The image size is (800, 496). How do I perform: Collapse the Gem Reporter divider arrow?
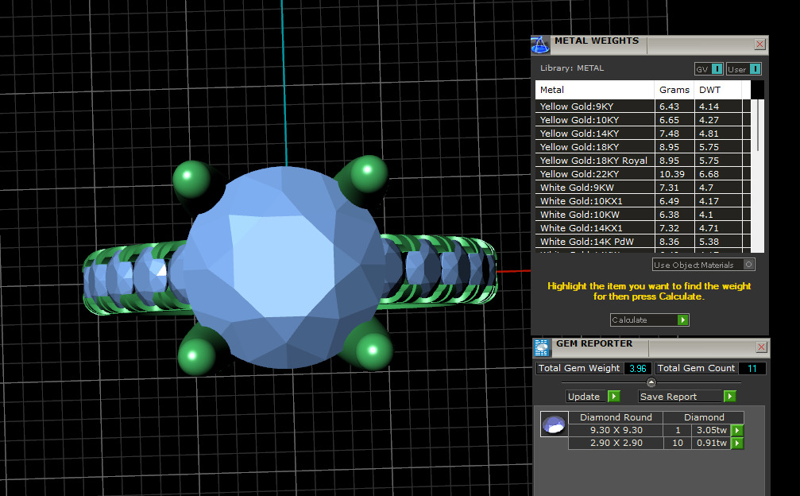click(x=651, y=382)
